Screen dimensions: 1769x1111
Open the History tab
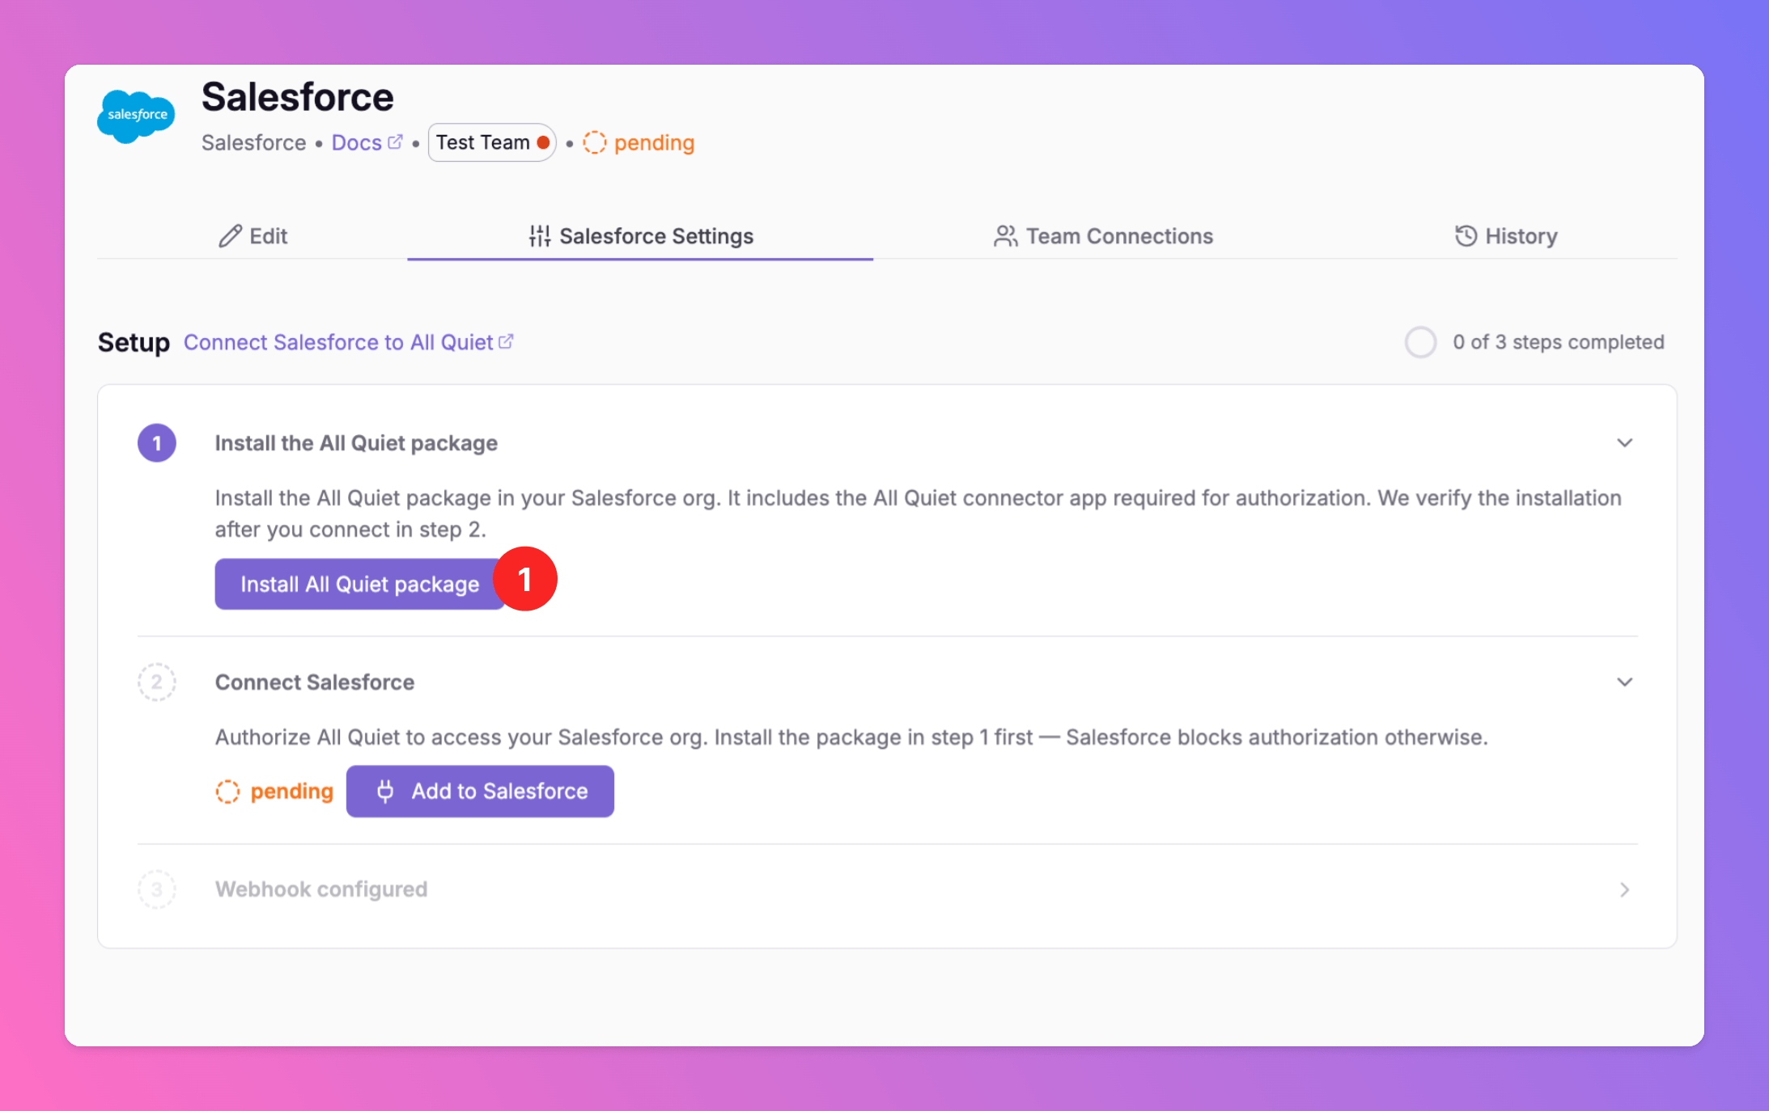pyautogui.click(x=1506, y=235)
